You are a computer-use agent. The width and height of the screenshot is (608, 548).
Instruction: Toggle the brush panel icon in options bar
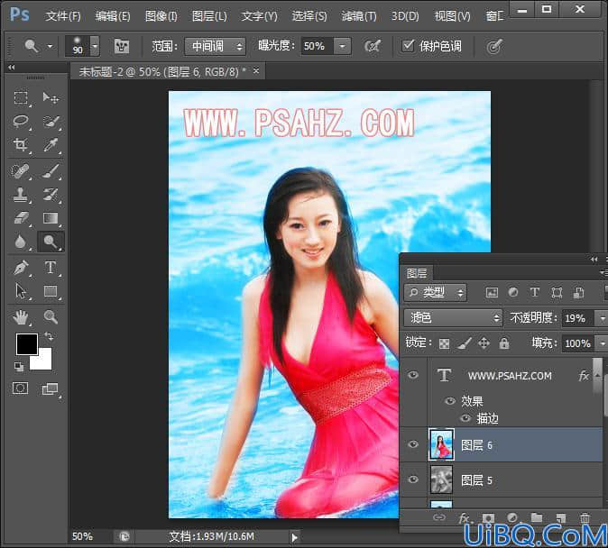[x=122, y=47]
